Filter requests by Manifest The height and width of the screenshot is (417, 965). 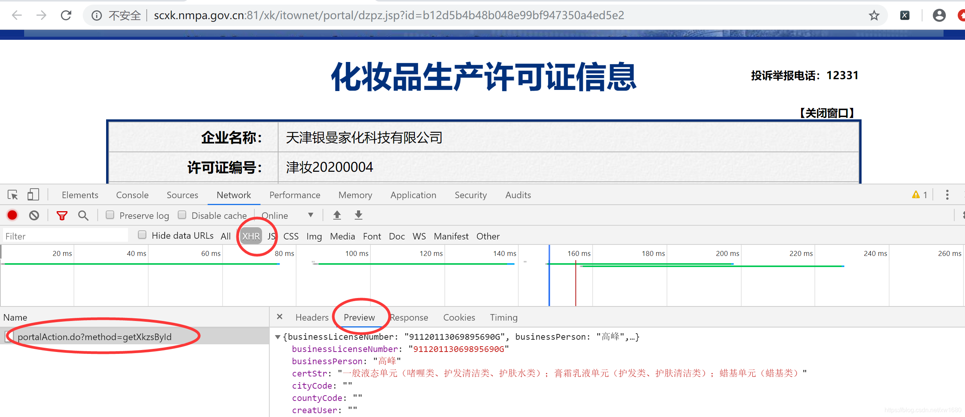click(x=451, y=236)
